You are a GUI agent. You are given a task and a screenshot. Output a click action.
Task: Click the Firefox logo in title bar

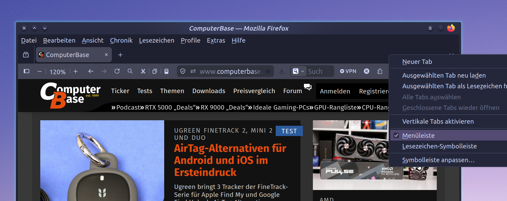[451, 28]
